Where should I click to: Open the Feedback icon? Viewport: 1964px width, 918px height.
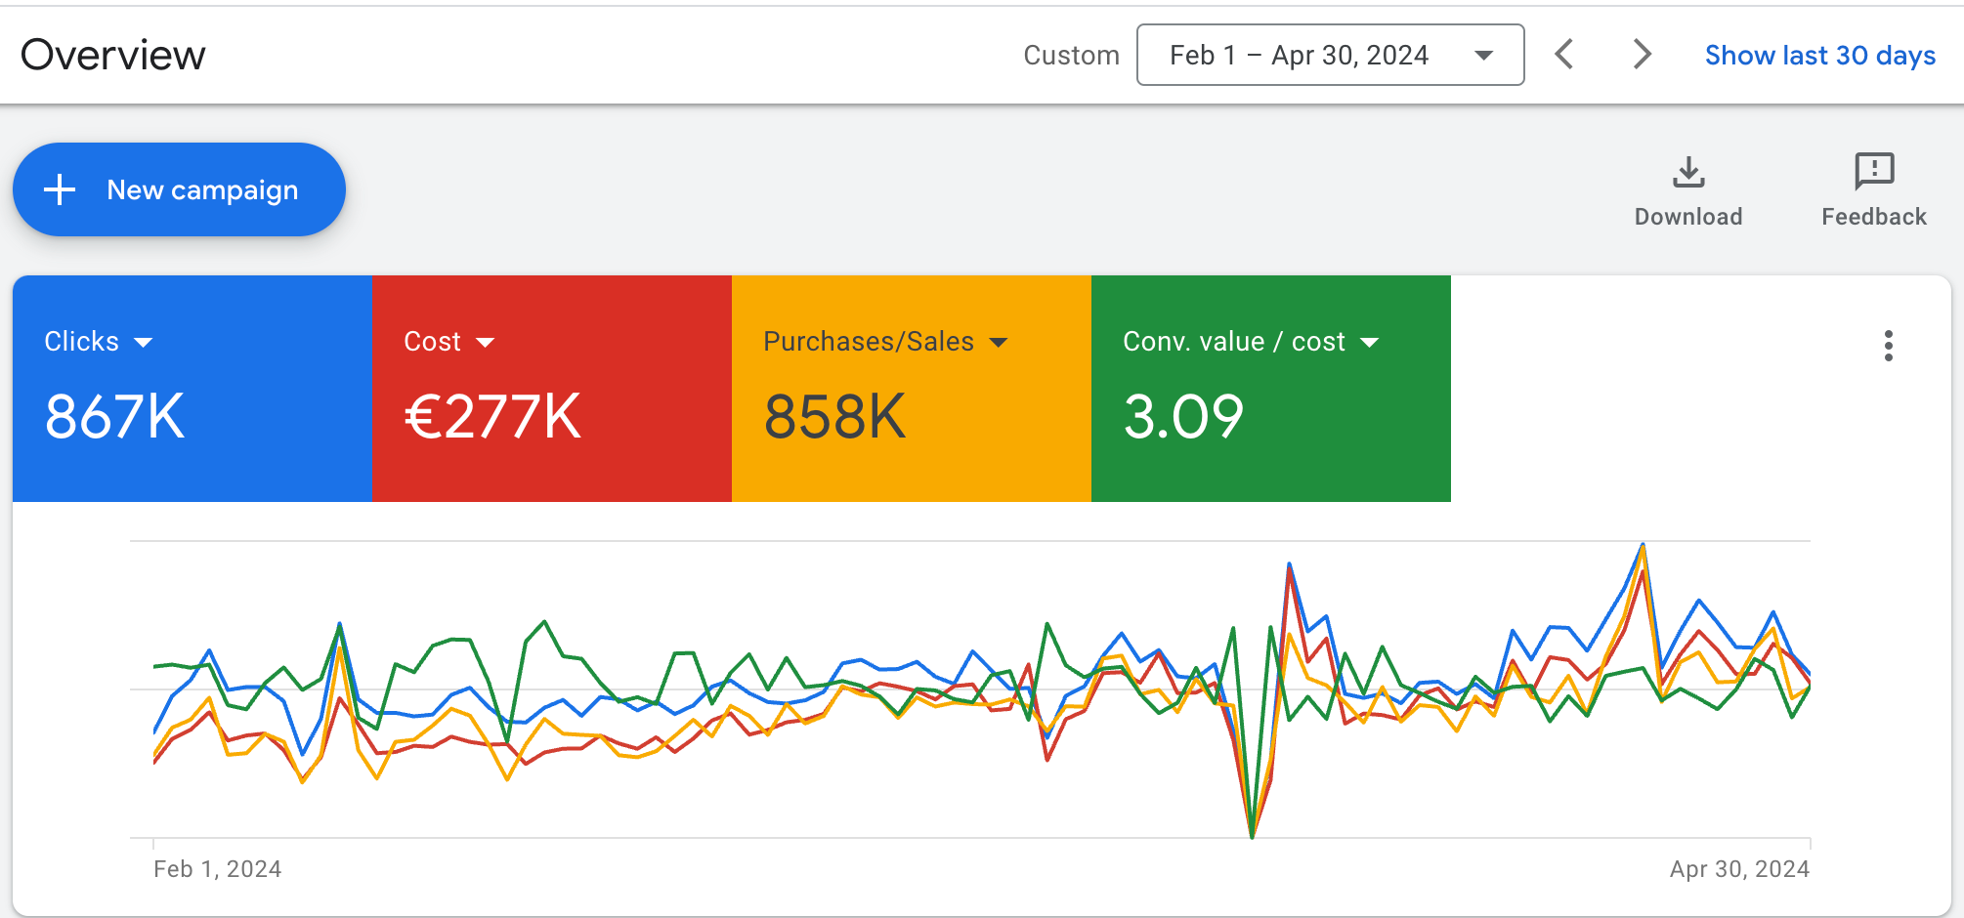pos(1873,172)
